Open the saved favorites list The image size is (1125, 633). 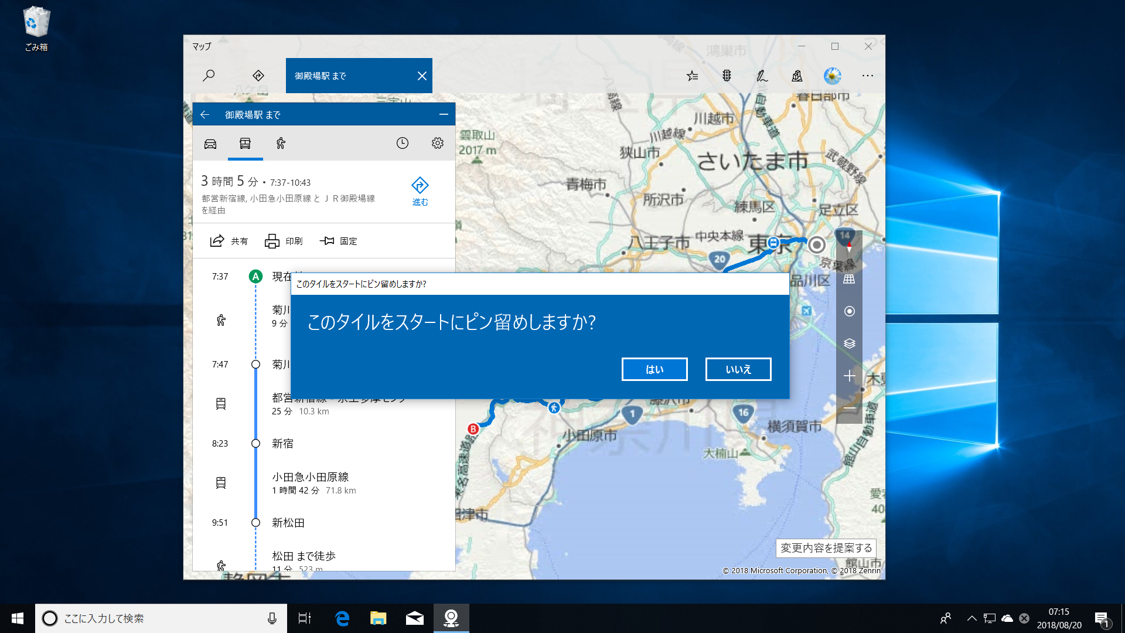click(693, 76)
